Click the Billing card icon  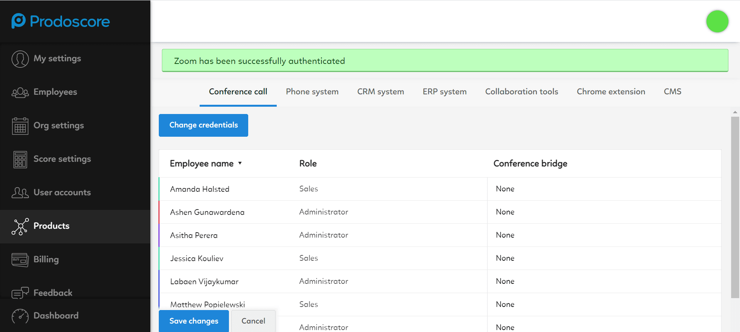20,260
